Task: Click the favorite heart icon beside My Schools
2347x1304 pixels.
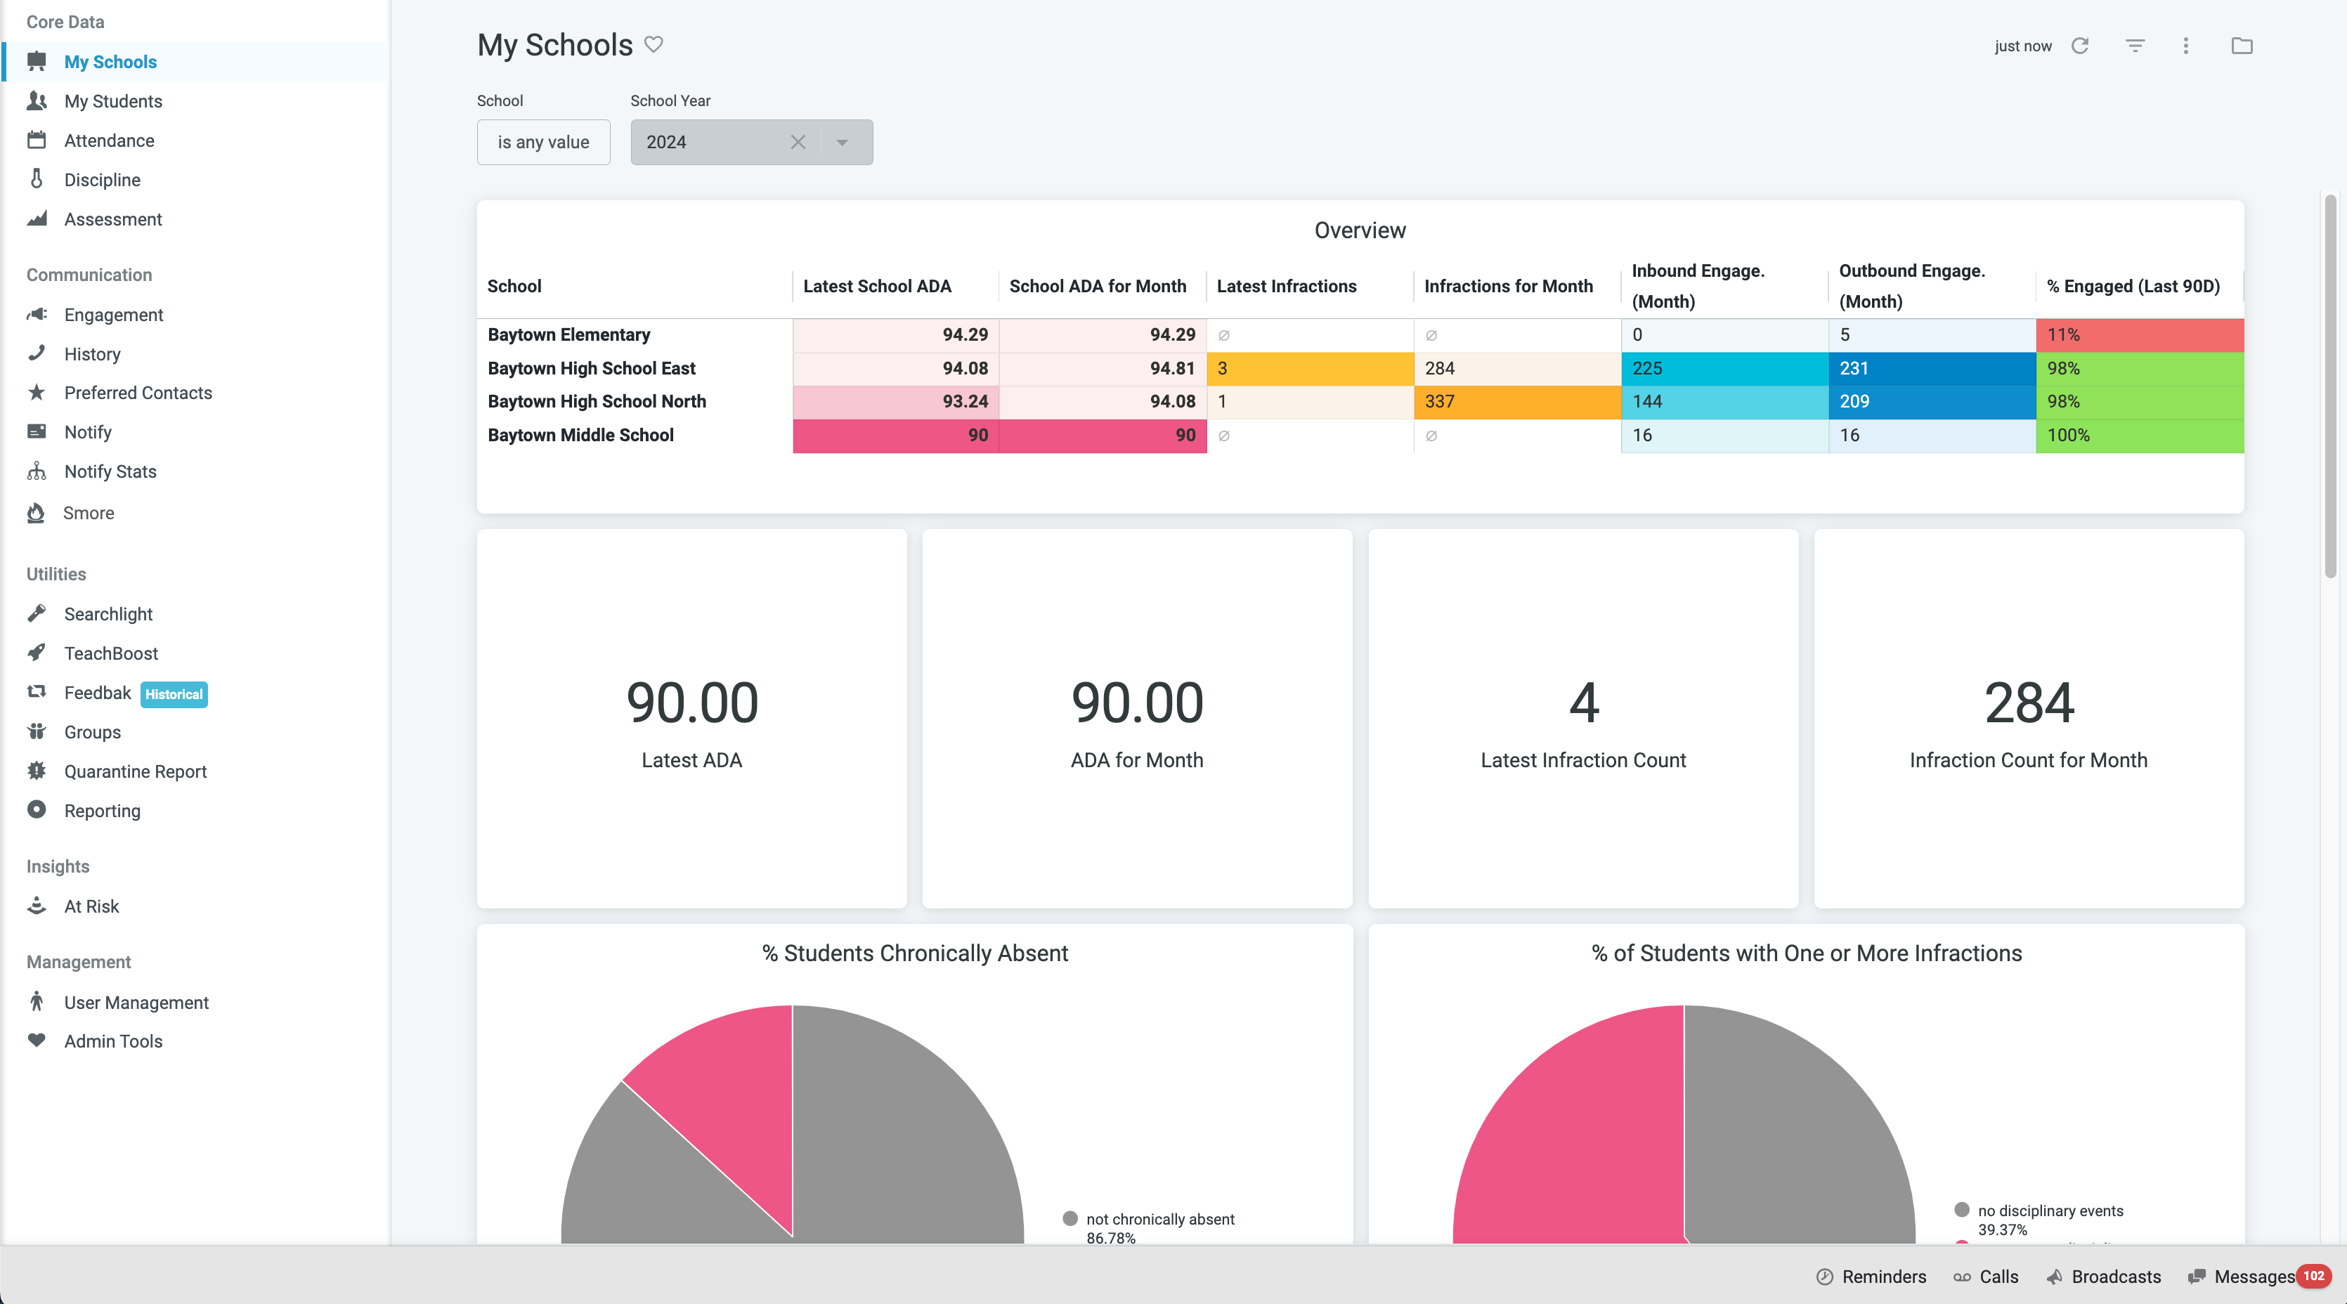Action: (x=654, y=44)
